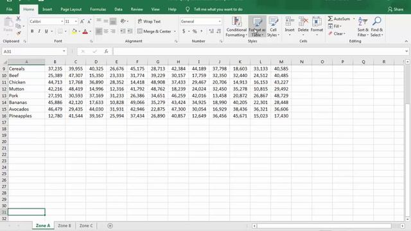Open Sort & Filter menu
Viewport: 411px width, 231px height.
363,27
